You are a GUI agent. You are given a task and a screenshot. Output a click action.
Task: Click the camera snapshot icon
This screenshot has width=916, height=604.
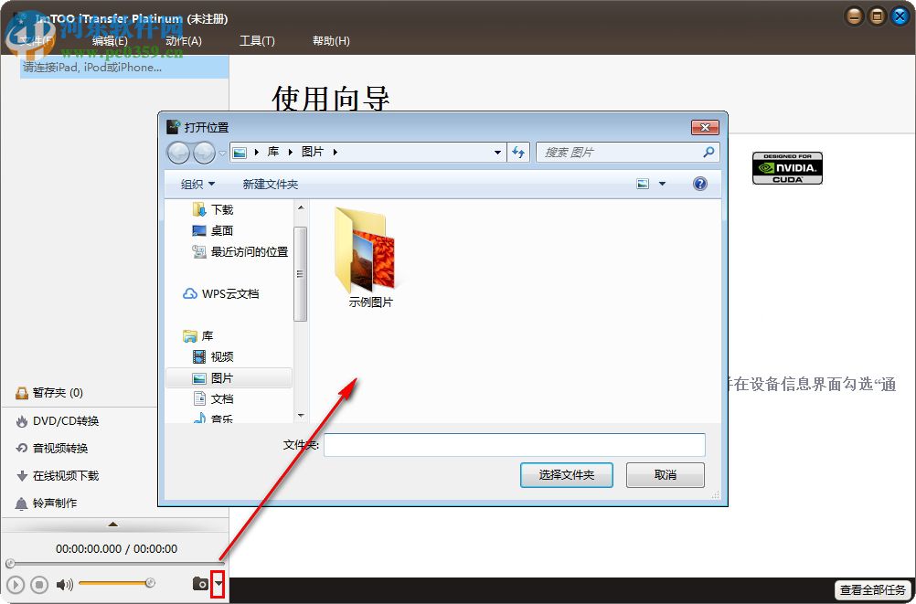(x=201, y=583)
